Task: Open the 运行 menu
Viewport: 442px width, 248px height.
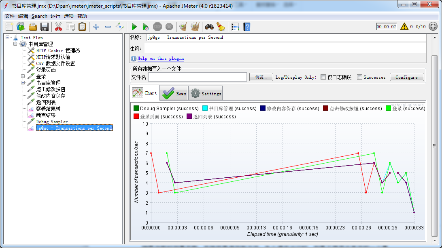Action: (55, 16)
